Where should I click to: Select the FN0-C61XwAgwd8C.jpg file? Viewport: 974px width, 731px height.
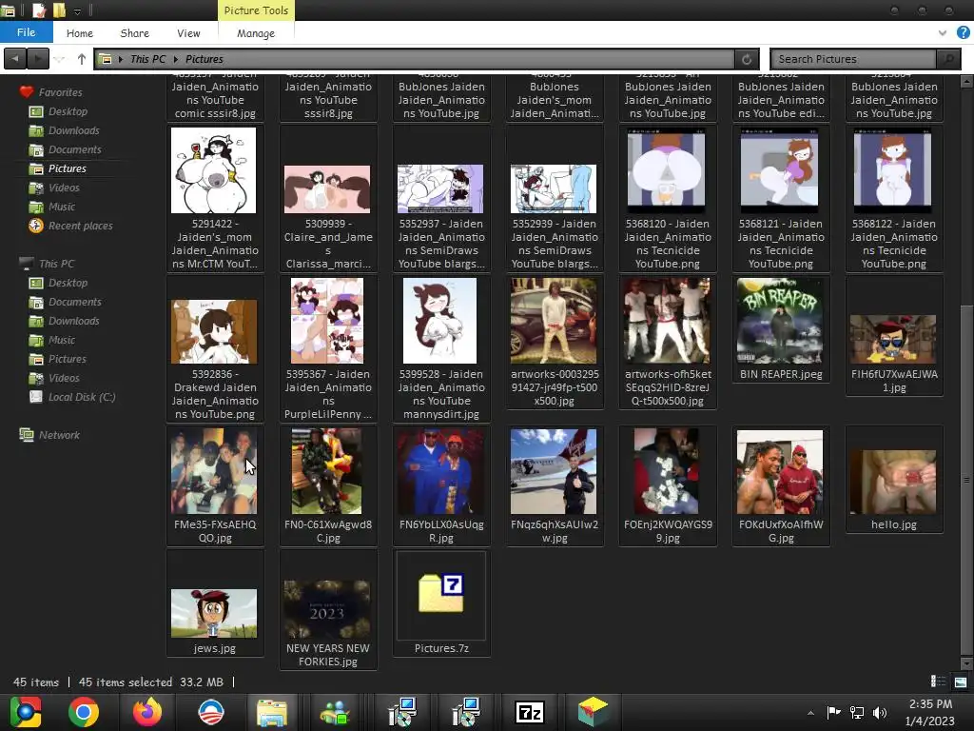point(327,486)
